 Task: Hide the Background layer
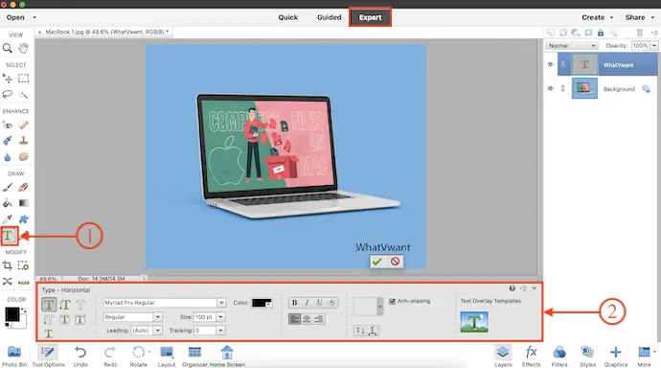[x=550, y=88]
